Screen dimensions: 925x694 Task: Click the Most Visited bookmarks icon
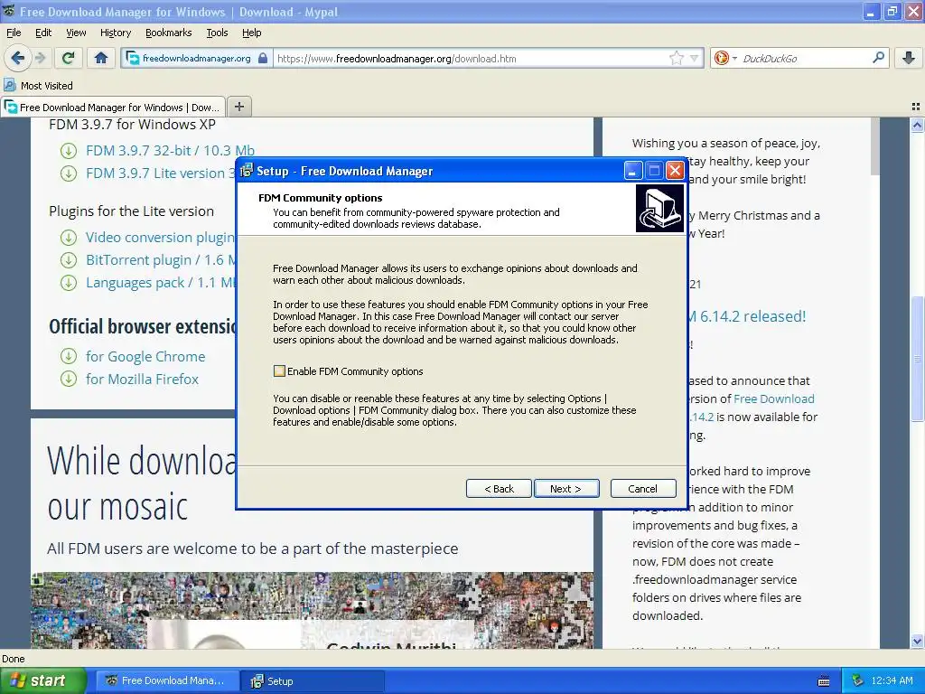9,85
